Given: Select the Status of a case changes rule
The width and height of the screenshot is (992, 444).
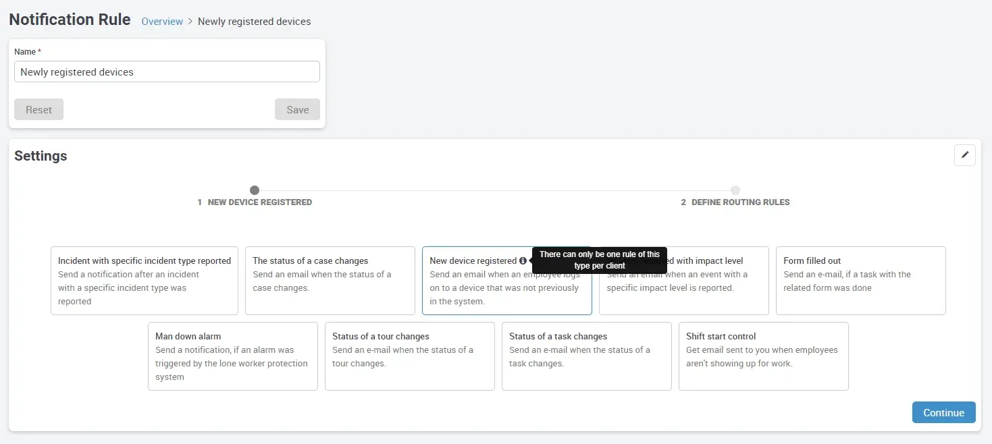Looking at the screenshot, I should point(330,280).
